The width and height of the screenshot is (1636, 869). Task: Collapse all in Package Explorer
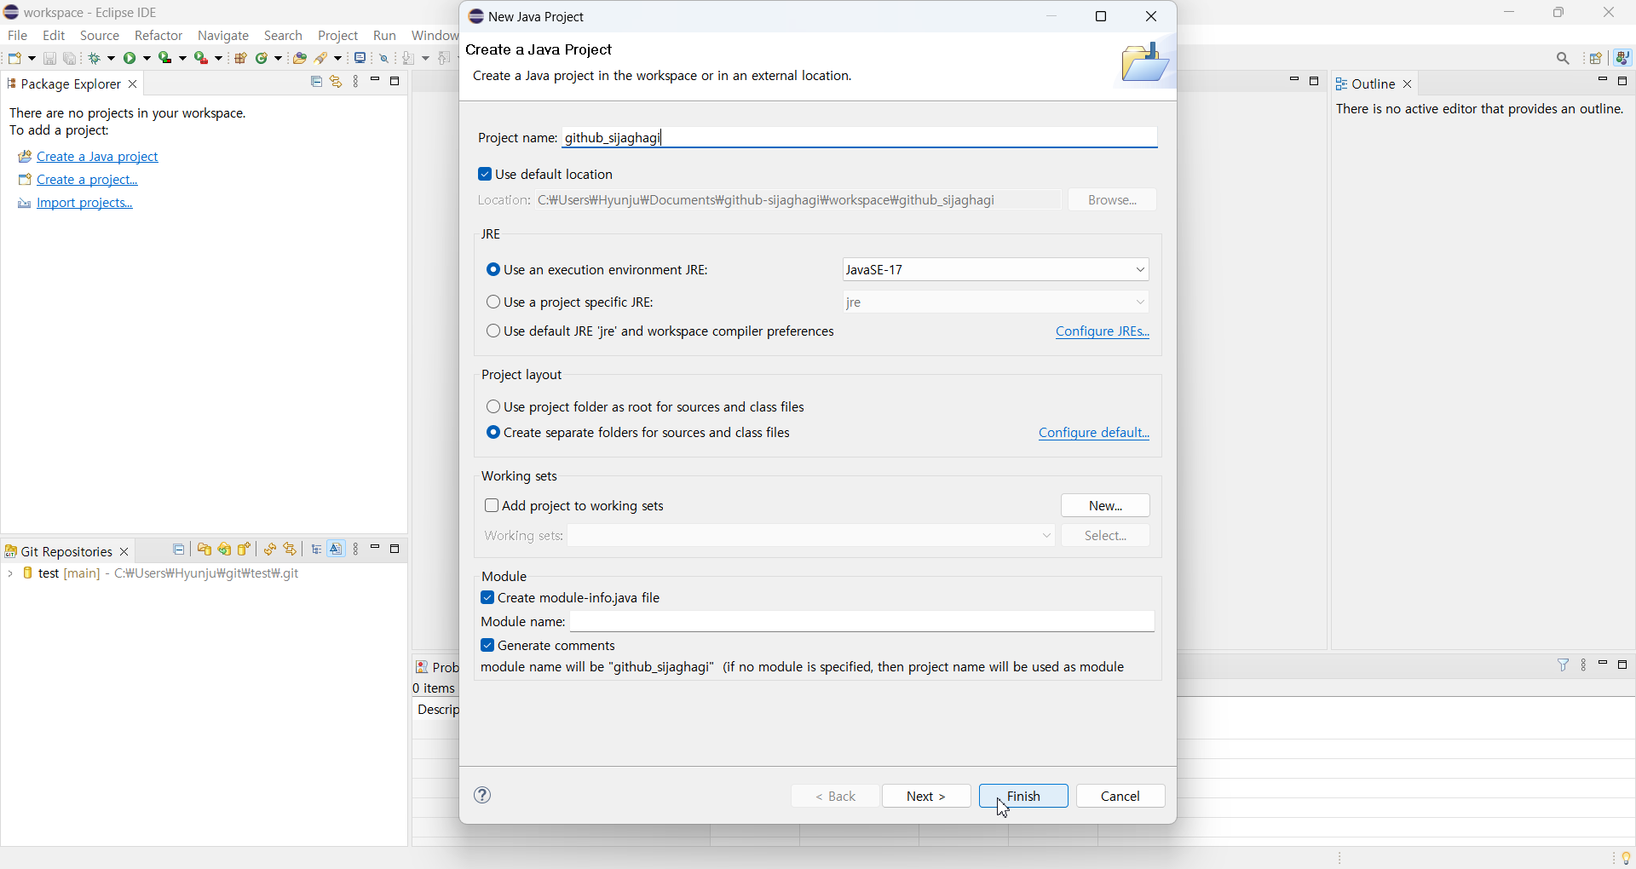(x=316, y=83)
